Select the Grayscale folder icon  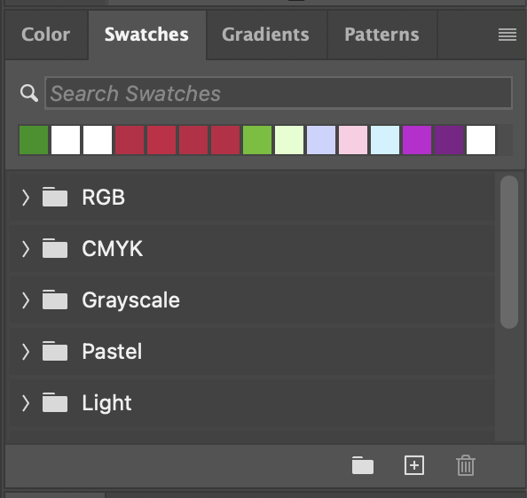[x=55, y=300]
